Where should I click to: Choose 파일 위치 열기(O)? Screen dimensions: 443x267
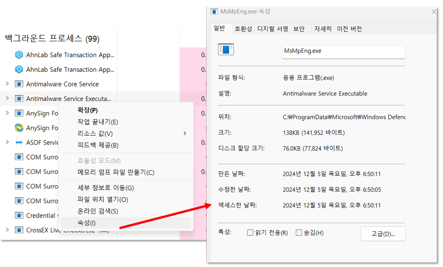click(x=126, y=200)
